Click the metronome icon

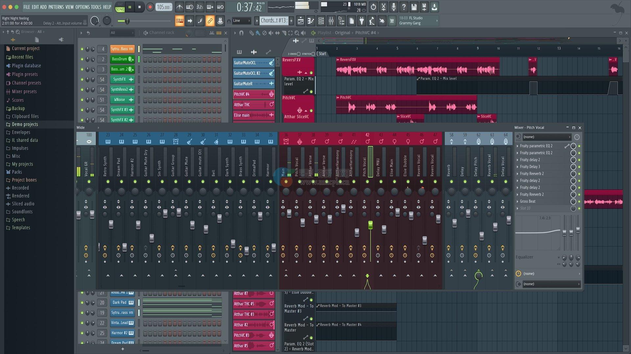click(179, 7)
